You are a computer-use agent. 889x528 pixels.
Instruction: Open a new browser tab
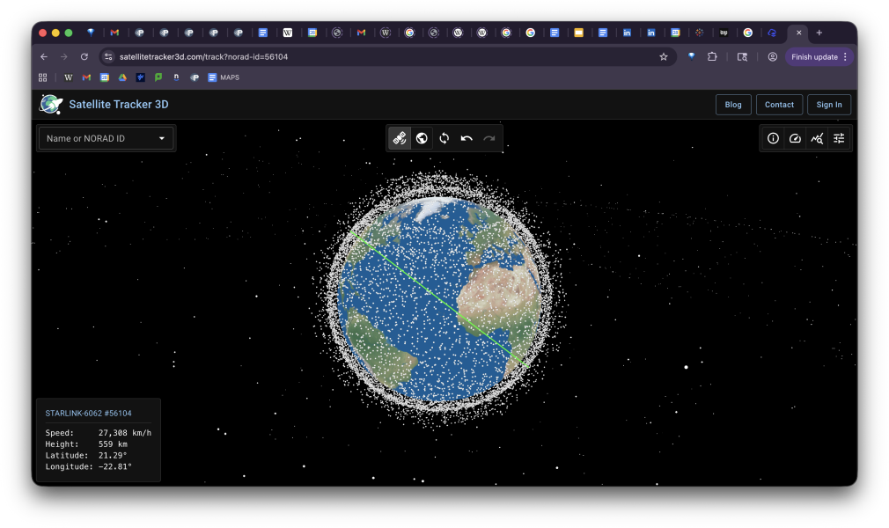coord(819,33)
